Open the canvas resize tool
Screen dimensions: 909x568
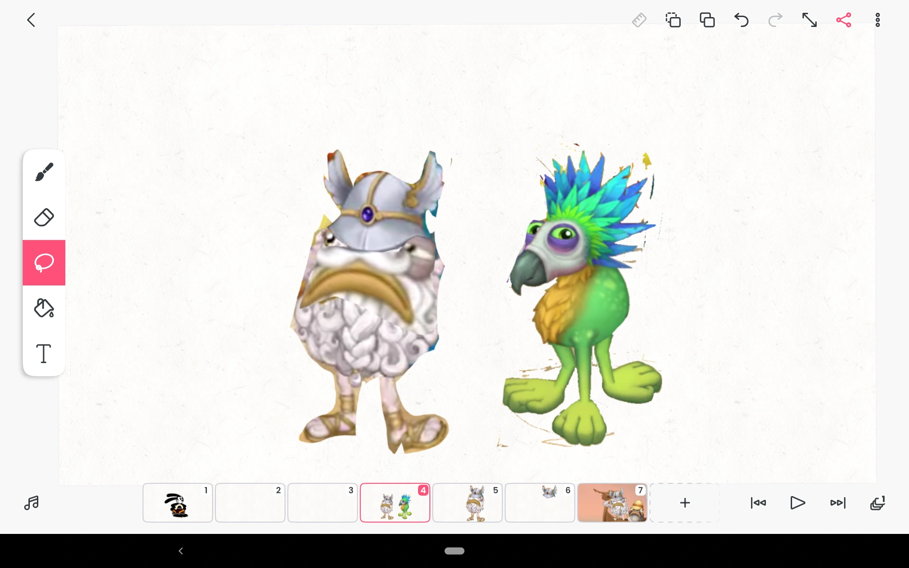(x=810, y=20)
